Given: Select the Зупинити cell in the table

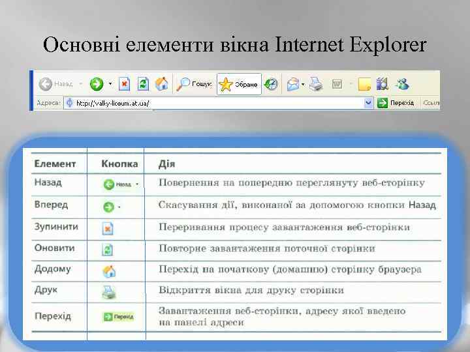Looking at the screenshot, I should pyautogui.click(x=56, y=227).
